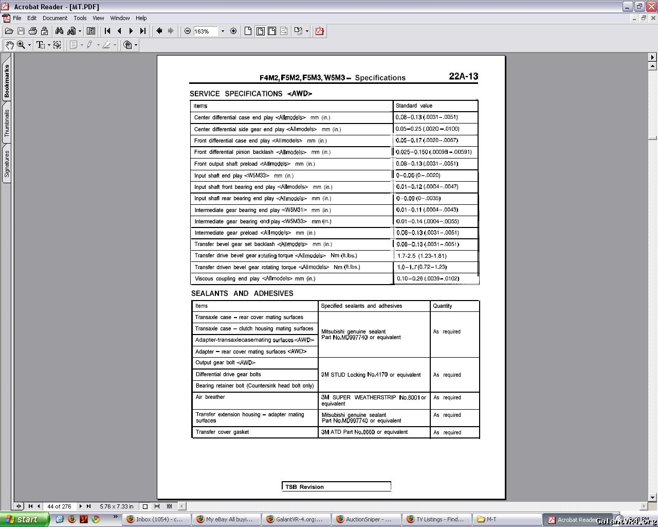The height and width of the screenshot is (527, 658).
Task: Open the Help menu
Action: pyautogui.click(x=141, y=18)
